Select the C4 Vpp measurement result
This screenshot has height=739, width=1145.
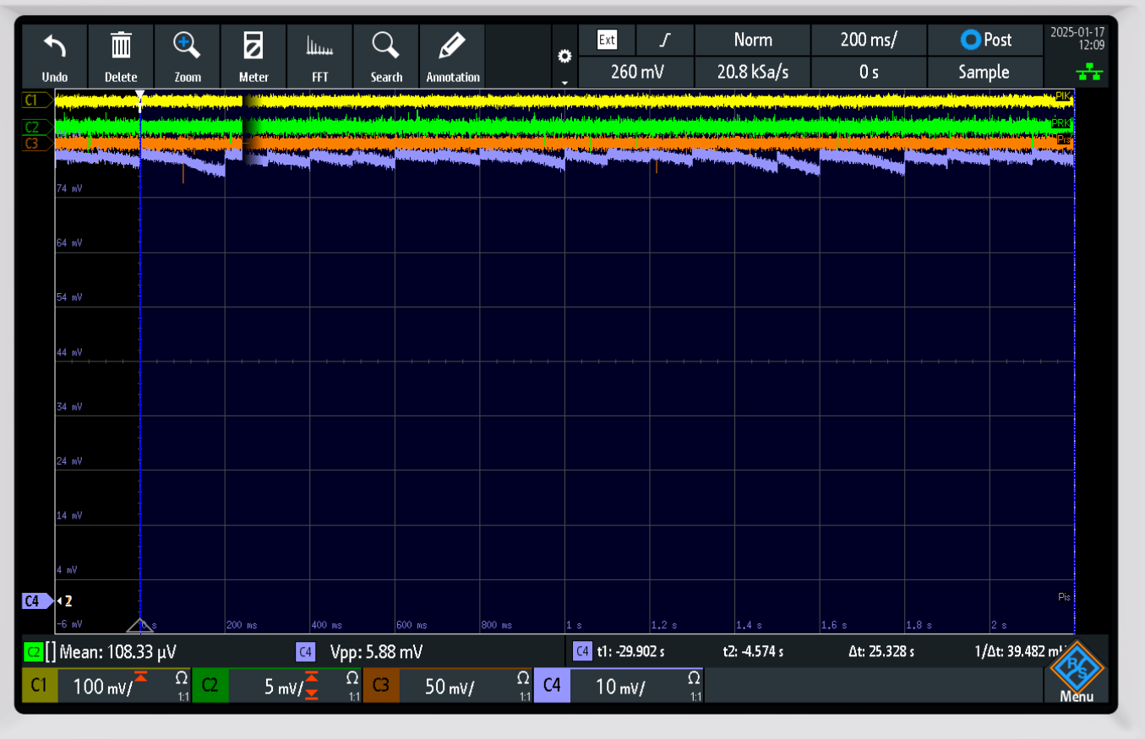point(376,652)
